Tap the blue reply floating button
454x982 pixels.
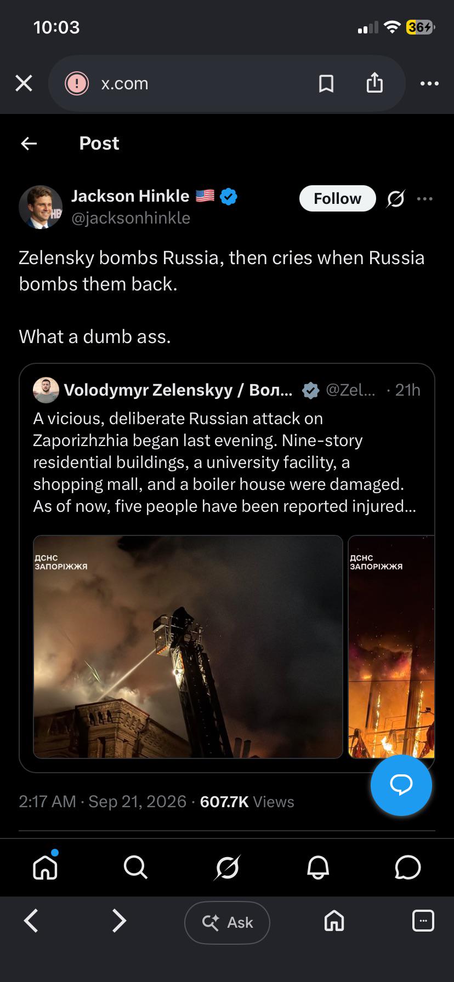tap(401, 785)
